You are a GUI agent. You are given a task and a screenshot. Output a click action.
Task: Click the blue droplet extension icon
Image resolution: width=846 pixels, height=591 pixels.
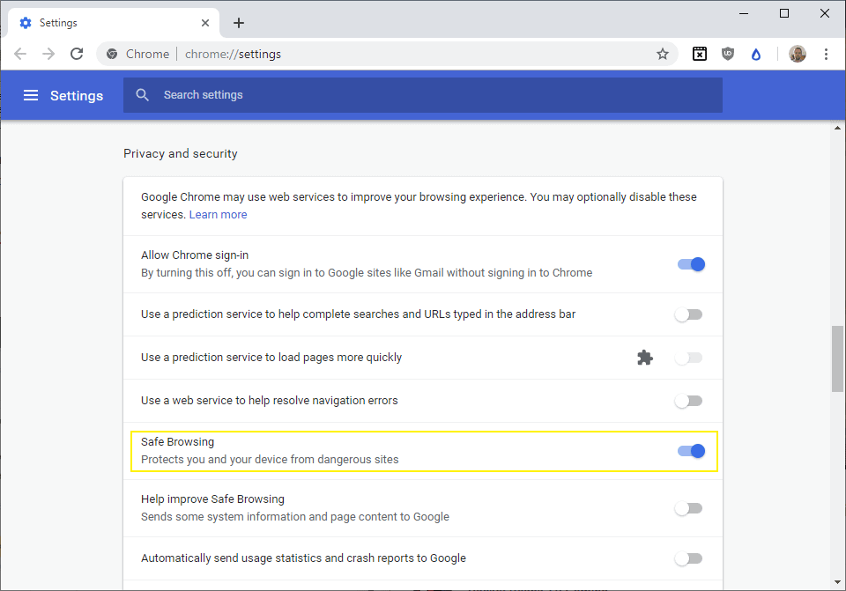(756, 54)
